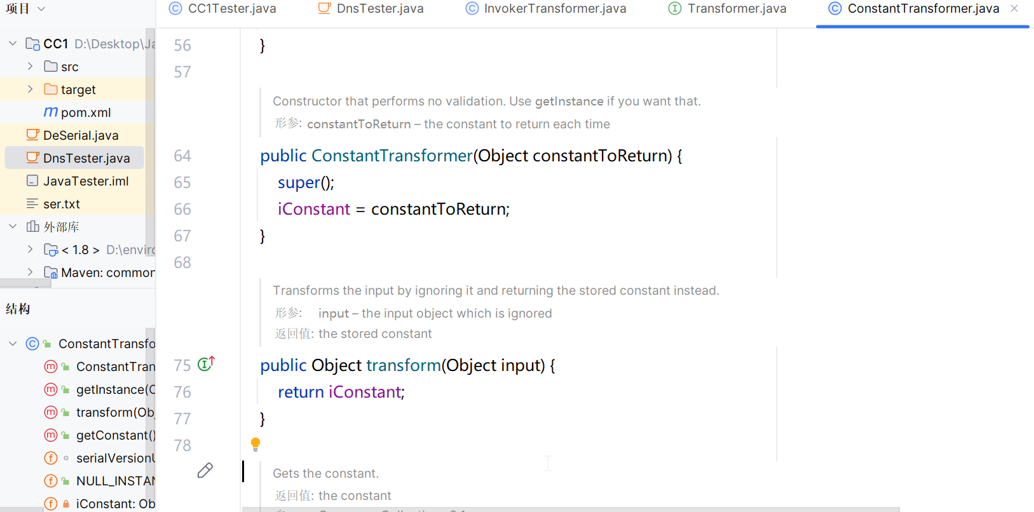The width and height of the screenshot is (1034, 512).
Task: Click the External Libraries (外部库) icon
Action: [33, 227]
